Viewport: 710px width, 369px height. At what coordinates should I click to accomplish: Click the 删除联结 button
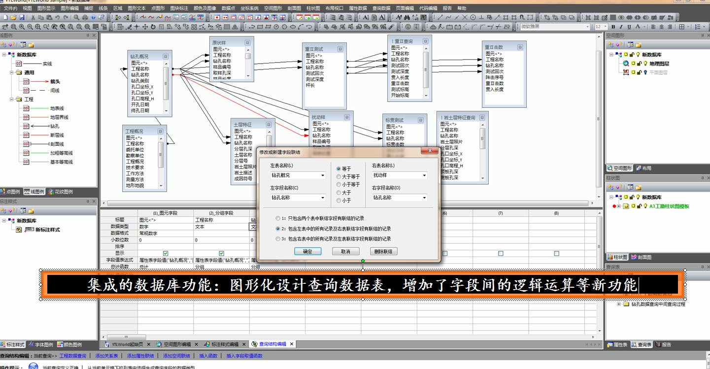[x=383, y=251]
